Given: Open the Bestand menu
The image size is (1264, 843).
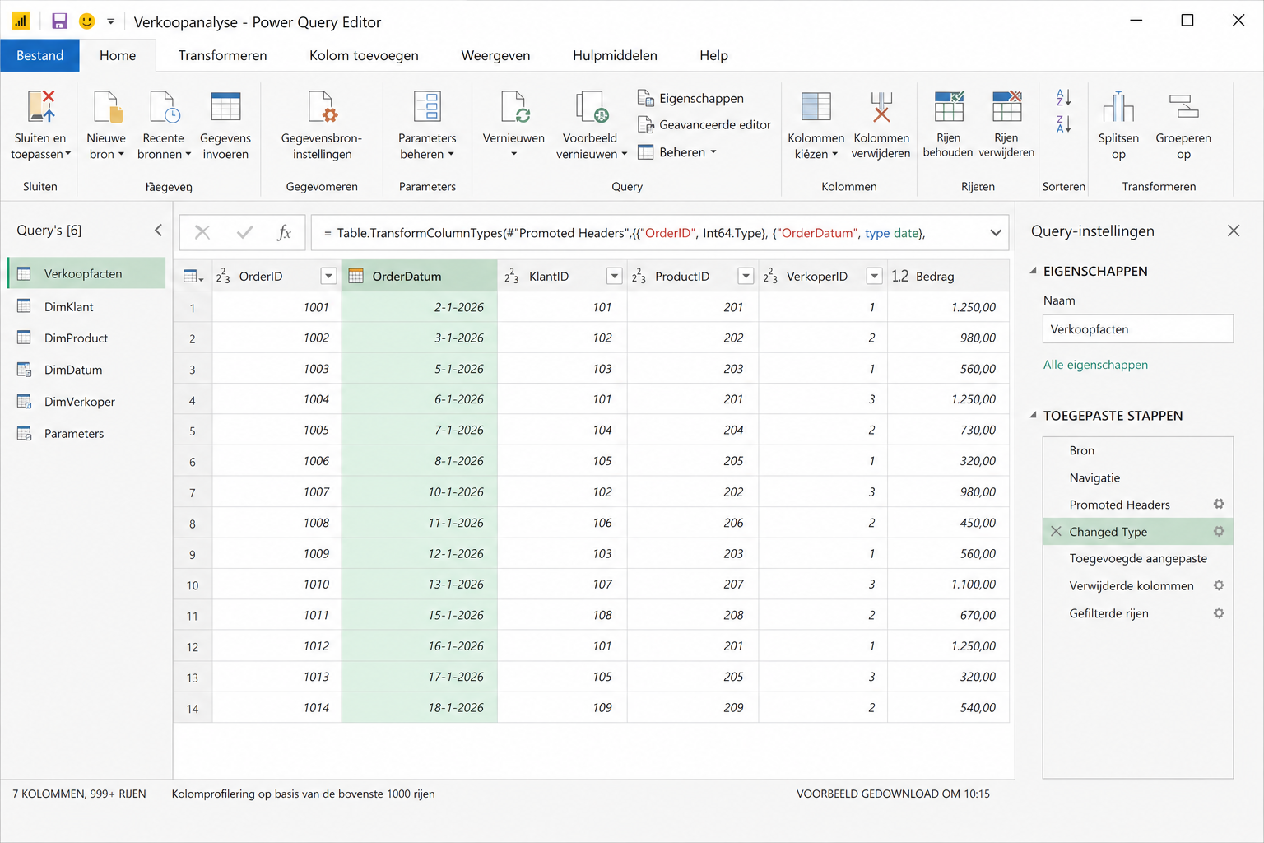Looking at the screenshot, I should click(x=39, y=55).
